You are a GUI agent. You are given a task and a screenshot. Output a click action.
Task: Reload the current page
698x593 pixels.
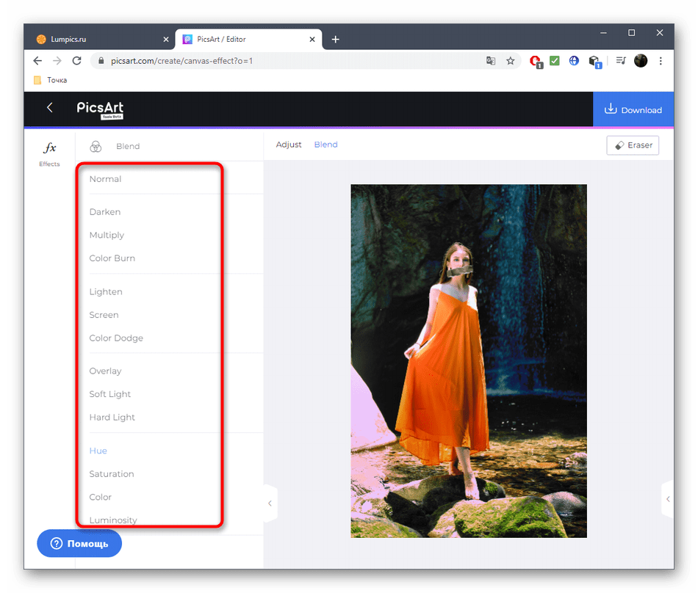(77, 61)
